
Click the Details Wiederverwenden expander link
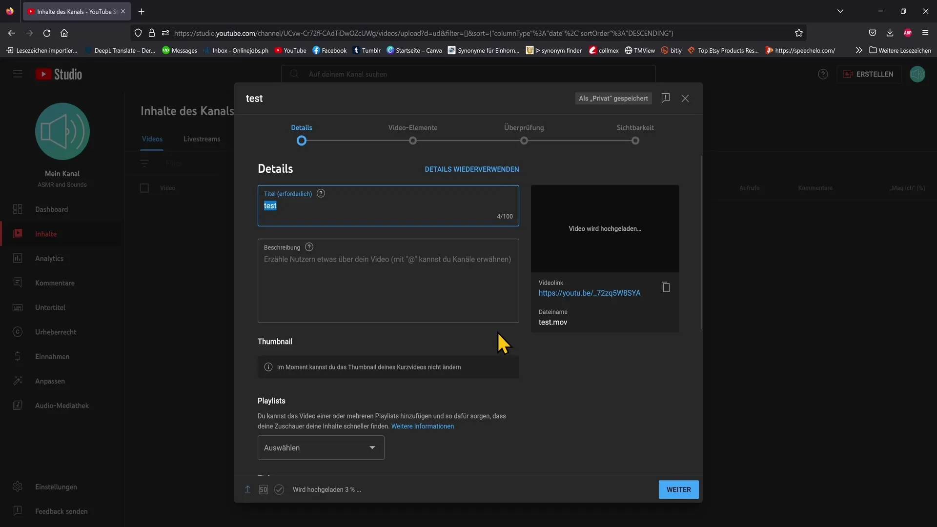coord(472,169)
